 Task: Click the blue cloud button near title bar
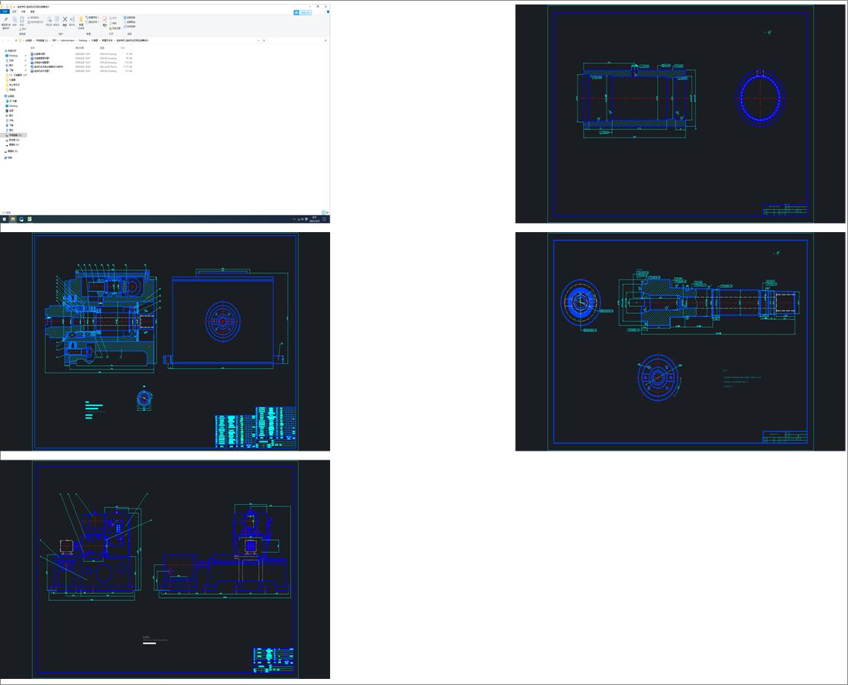(303, 12)
